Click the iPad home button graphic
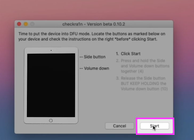Screen dimensions: 194x140 51,120
